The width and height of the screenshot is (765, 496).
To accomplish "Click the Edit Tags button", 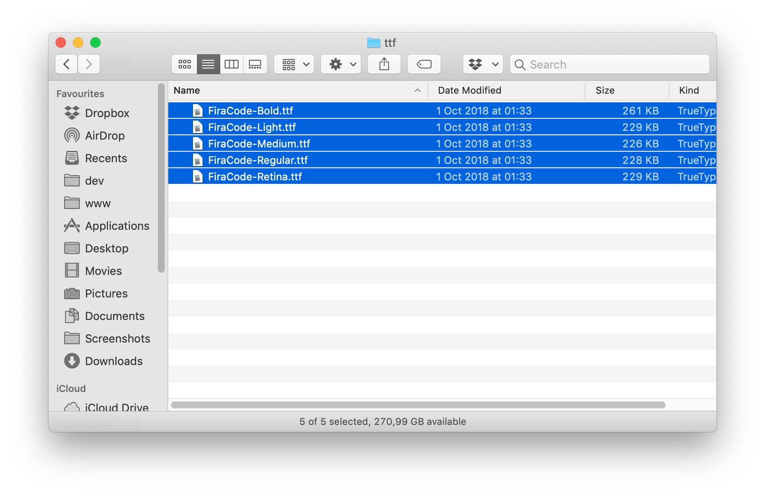I will click(424, 65).
